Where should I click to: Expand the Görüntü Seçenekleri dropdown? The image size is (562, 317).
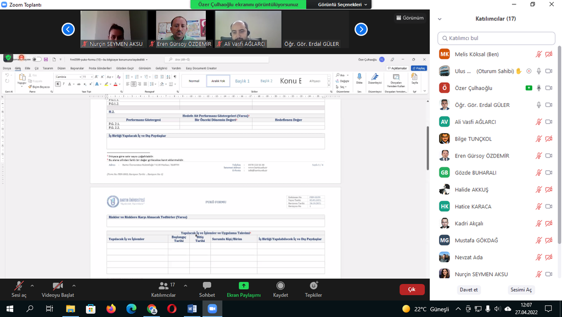344,4
